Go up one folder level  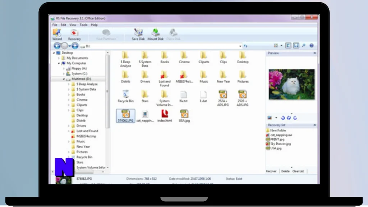(x=75, y=46)
